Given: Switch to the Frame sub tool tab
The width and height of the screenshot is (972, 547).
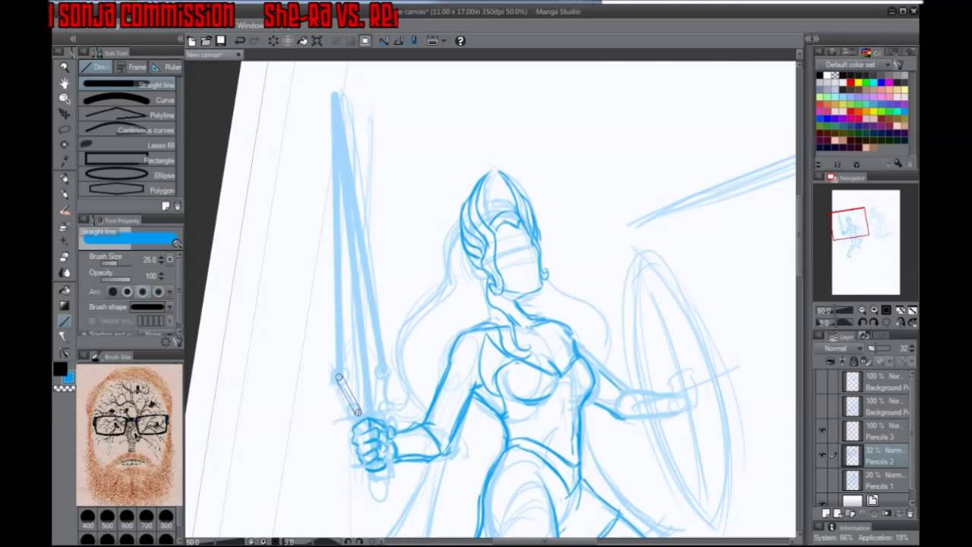Looking at the screenshot, I should point(131,67).
